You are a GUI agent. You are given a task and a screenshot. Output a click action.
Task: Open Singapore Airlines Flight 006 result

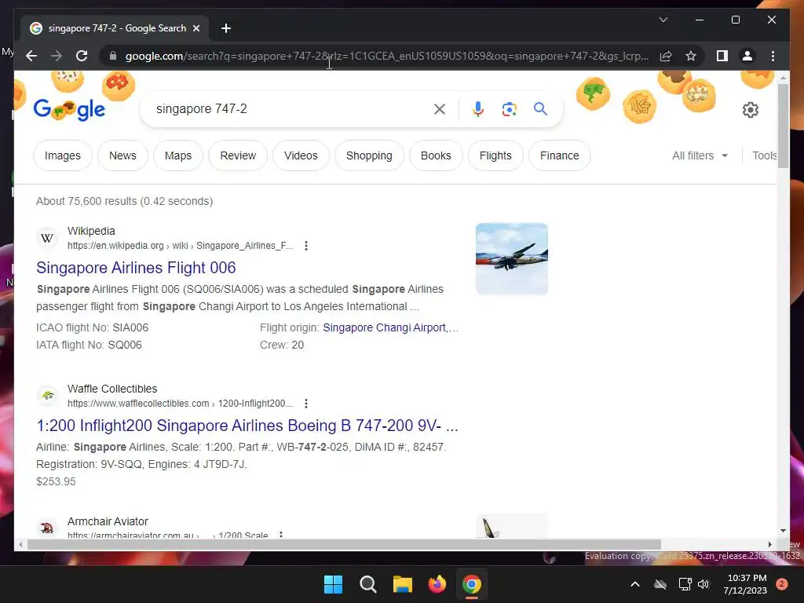pyautogui.click(x=136, y=268)
